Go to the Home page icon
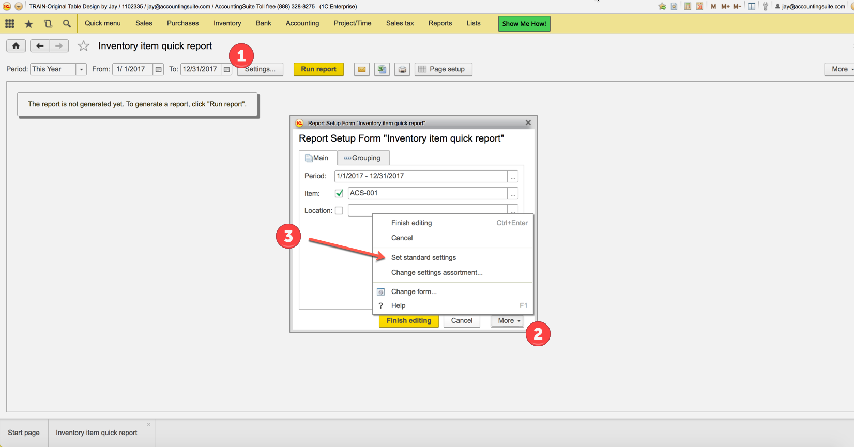This screenshot has width=854, height=447. coord(16,46)
